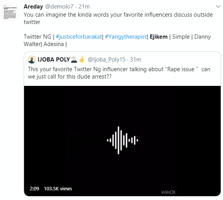
Task: Open Areday's profile picture
Action: [x=10, y=12]
